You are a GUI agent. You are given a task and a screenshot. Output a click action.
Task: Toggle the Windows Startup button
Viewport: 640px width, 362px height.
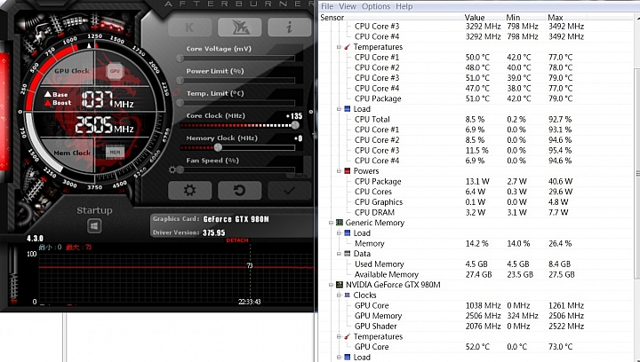94,226
